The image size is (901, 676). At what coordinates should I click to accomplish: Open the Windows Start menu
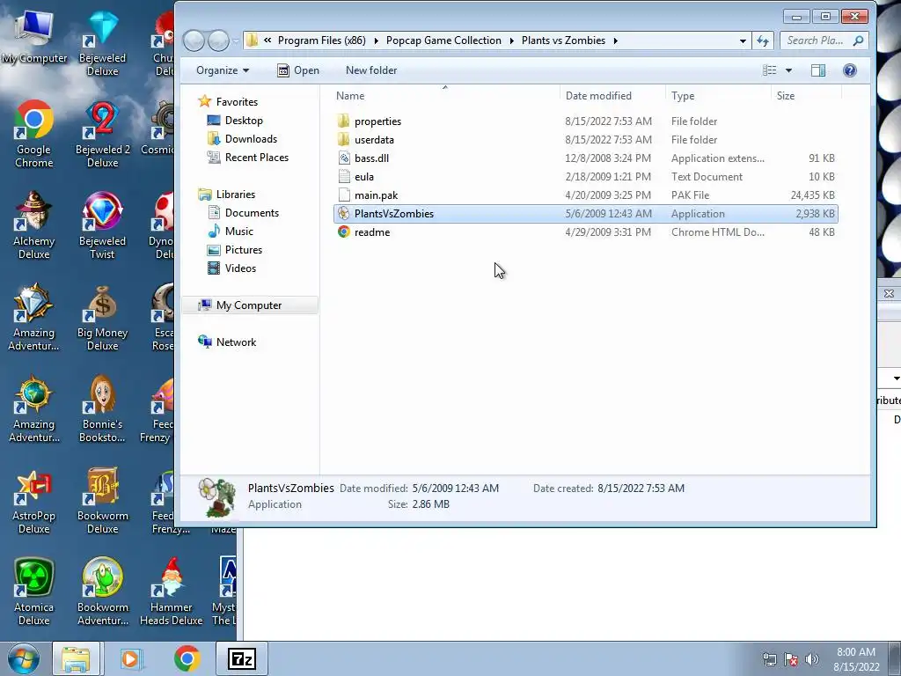point(24,659)
